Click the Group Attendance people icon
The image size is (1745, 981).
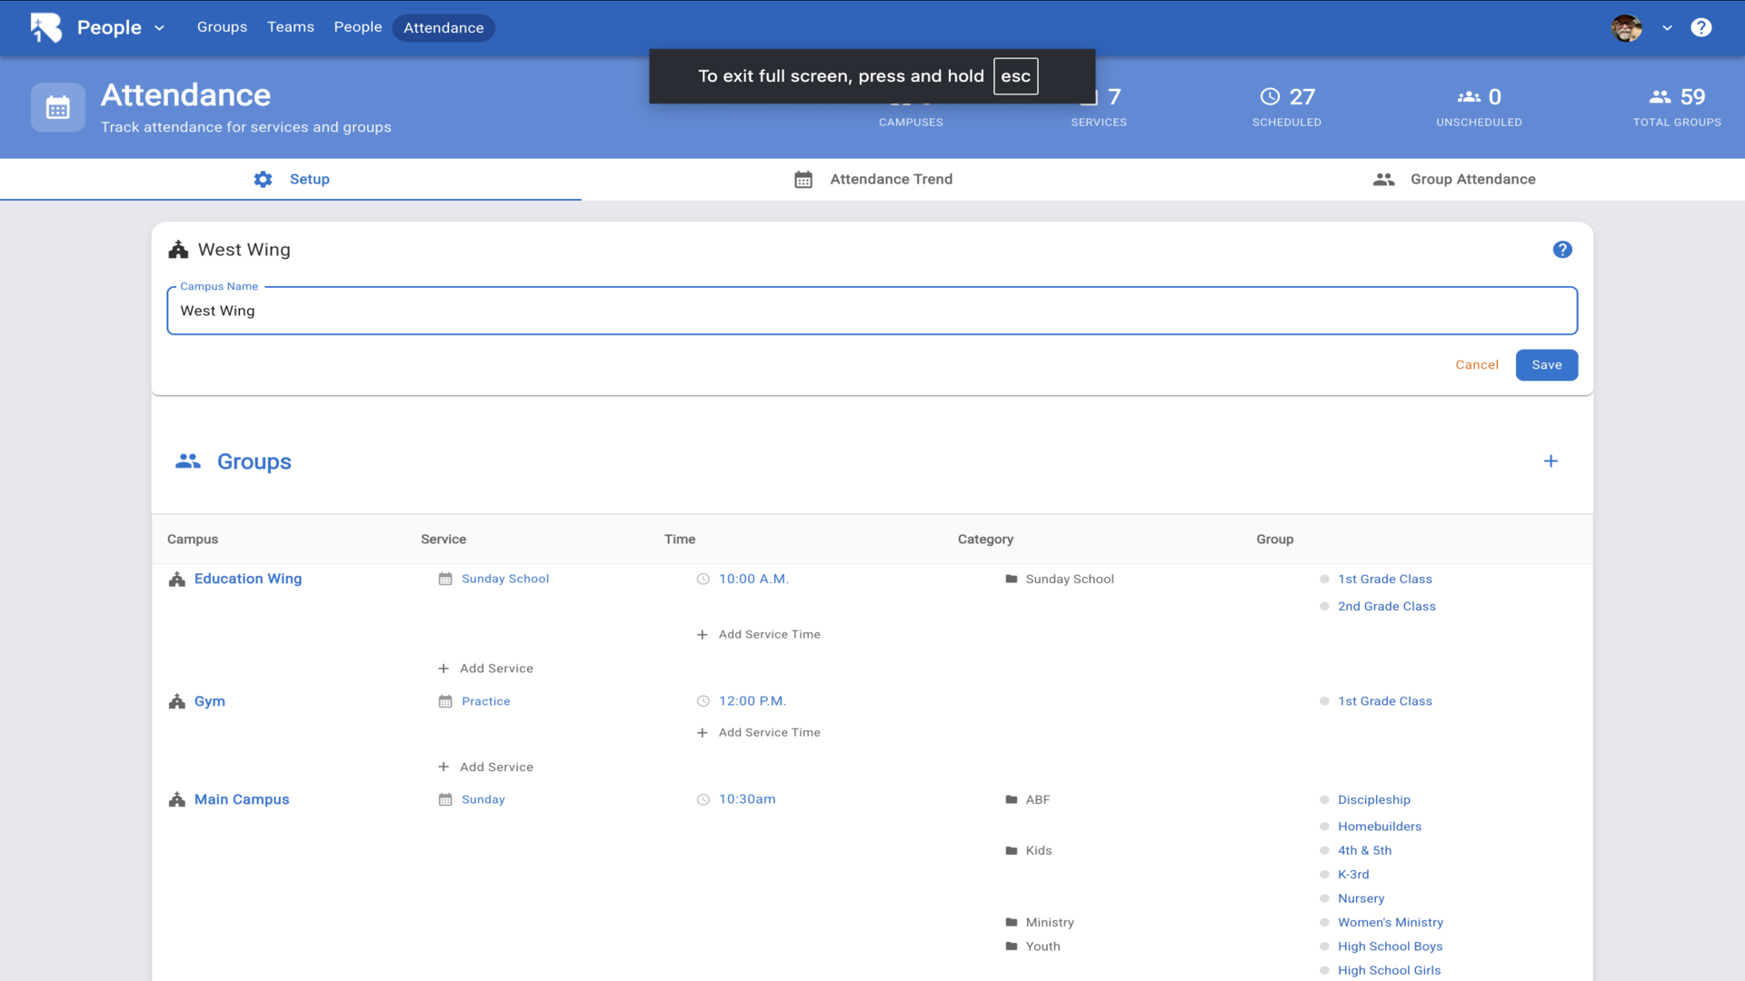coord(1383,180)
